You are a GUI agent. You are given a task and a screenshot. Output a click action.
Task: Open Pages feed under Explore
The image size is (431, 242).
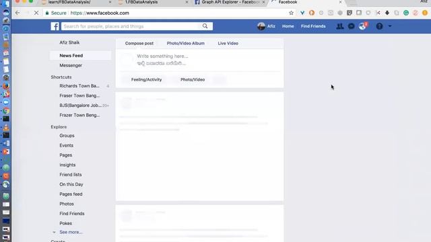(71, 194)
